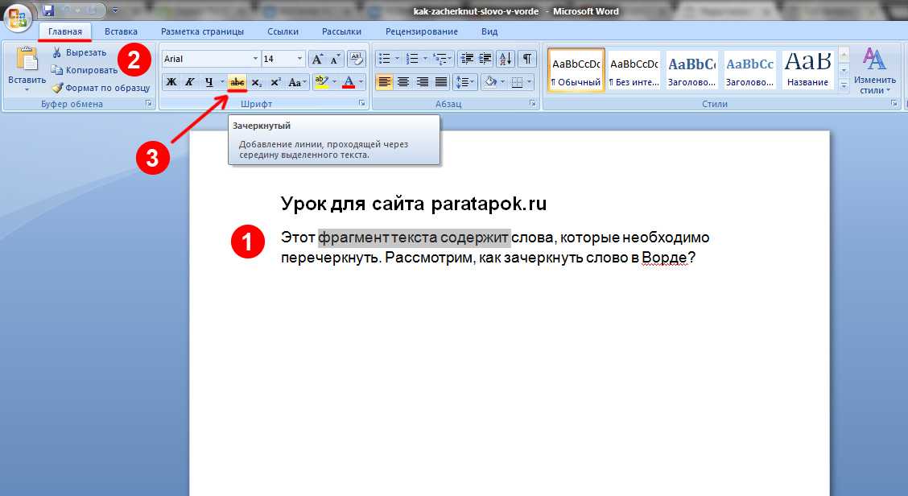Apply Обычный style
Viewport: 908px width, 496px height.
(576, 69)
